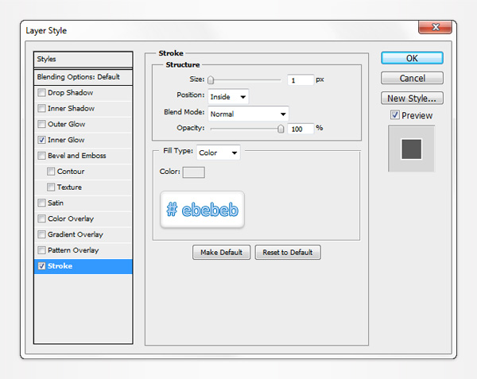Click the Size px input field
Viewport: 477px width, 379px height.
click(x=301, y=80)
